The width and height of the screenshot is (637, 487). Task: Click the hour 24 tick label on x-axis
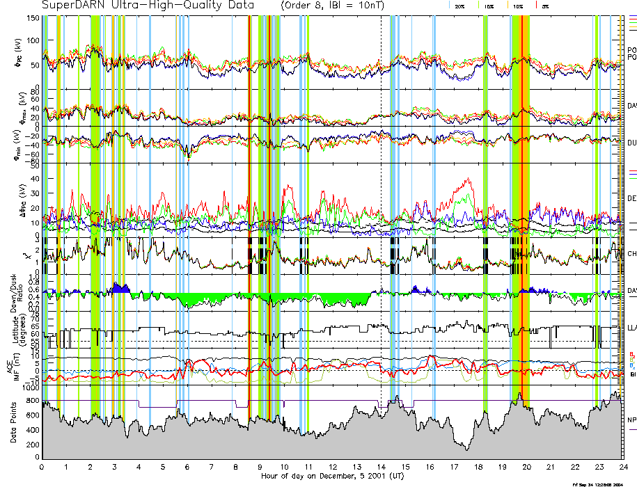click(623, 467)
